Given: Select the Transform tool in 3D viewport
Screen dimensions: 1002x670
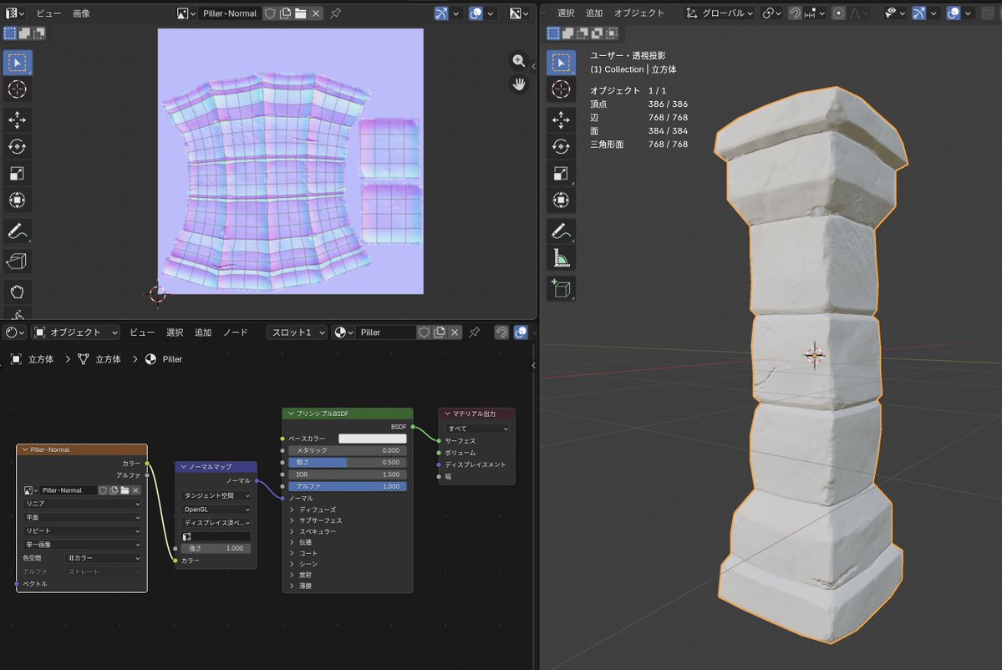Looking at the screenshot, I should point(561,200).
